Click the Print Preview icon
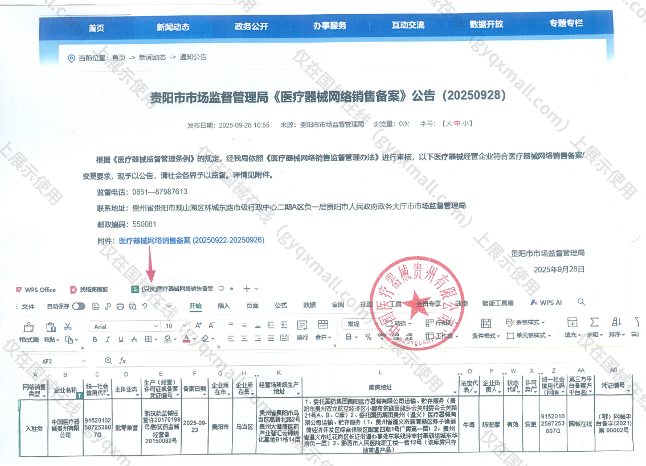 coord(132,306)
